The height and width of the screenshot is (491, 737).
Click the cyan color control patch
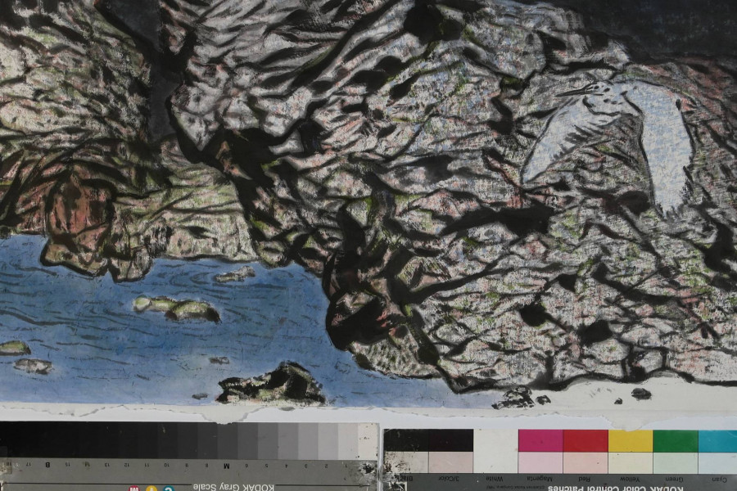(717, 441)
